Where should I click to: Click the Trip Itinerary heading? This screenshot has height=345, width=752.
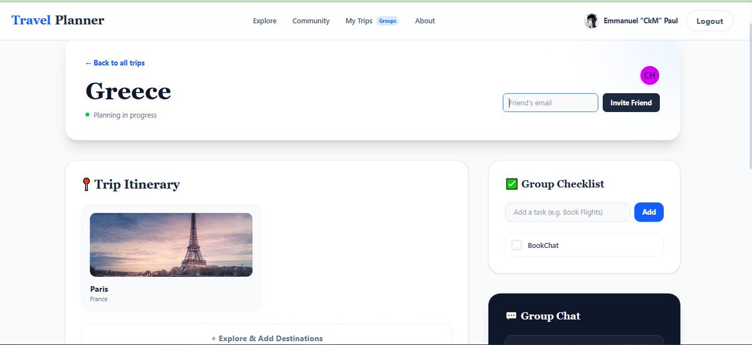(137, 184)
